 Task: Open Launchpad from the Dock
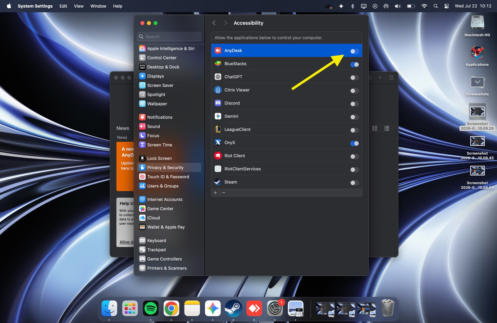click(130, 309)
